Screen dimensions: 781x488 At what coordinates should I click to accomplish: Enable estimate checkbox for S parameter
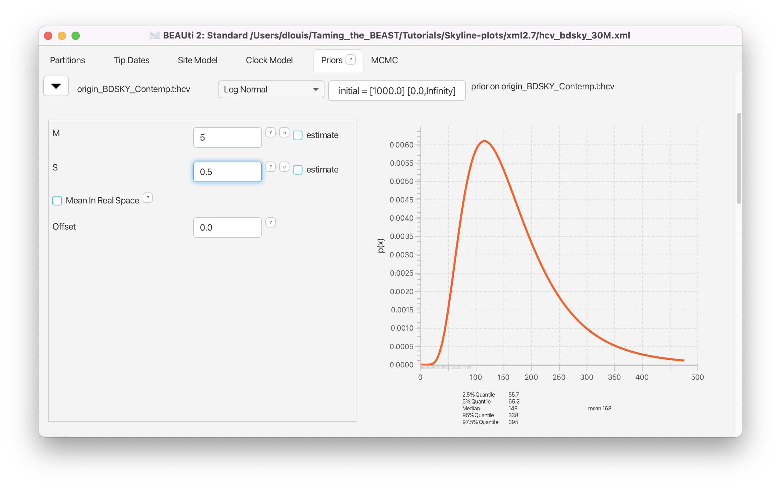coord(298,170)
